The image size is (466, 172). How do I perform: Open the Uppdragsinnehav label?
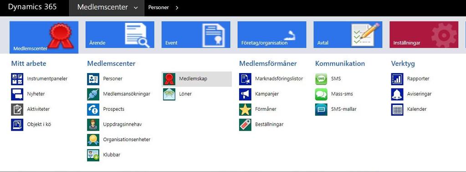coord(123,124)
